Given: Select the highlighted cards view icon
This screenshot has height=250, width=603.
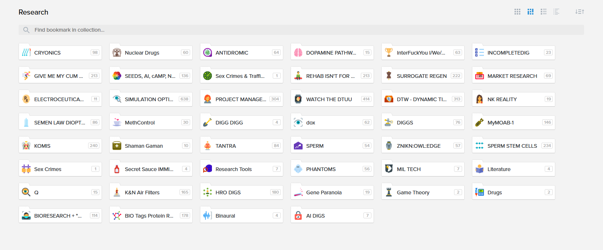Looking at the screenshot, I should pos(531,12).
